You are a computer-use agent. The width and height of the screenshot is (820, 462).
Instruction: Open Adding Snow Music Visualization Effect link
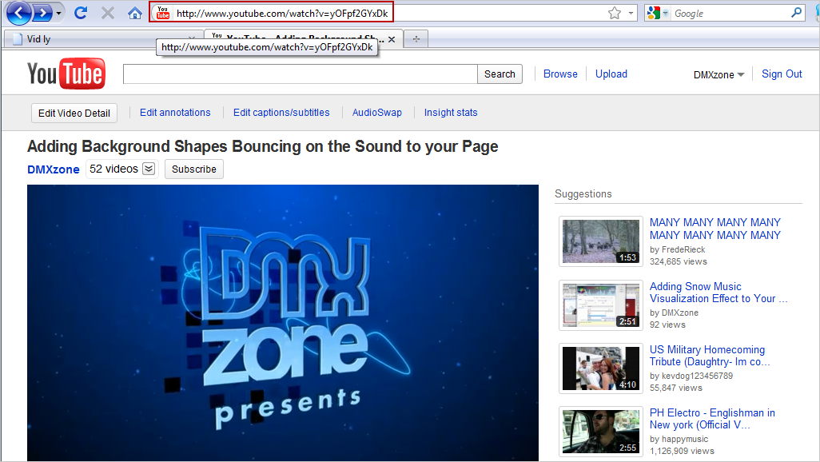[718, 293]
